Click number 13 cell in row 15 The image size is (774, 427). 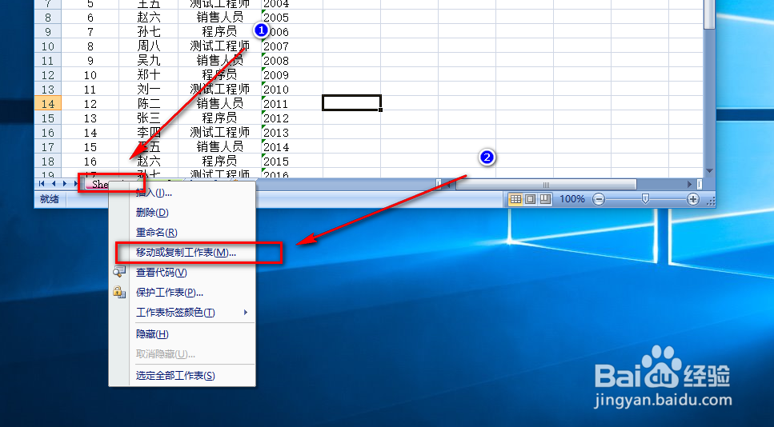pos(90,118)
